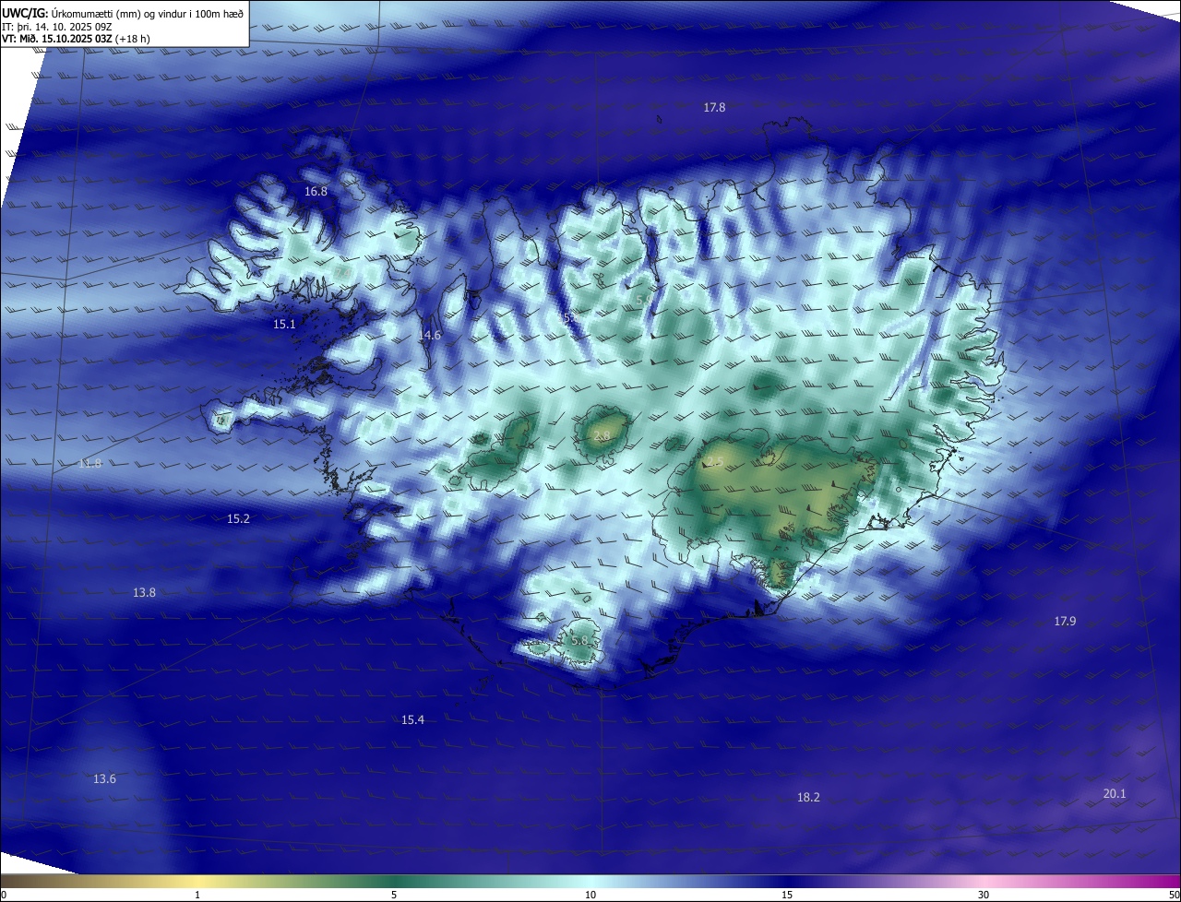Click the '15' tick on the color scale

(787, 895)
